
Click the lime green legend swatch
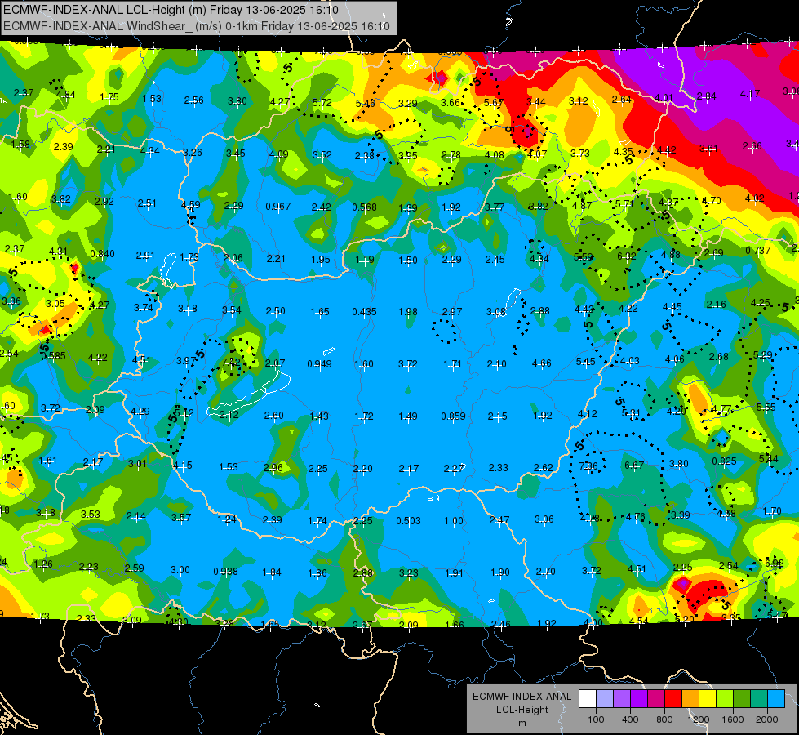[x=725, y=699]
